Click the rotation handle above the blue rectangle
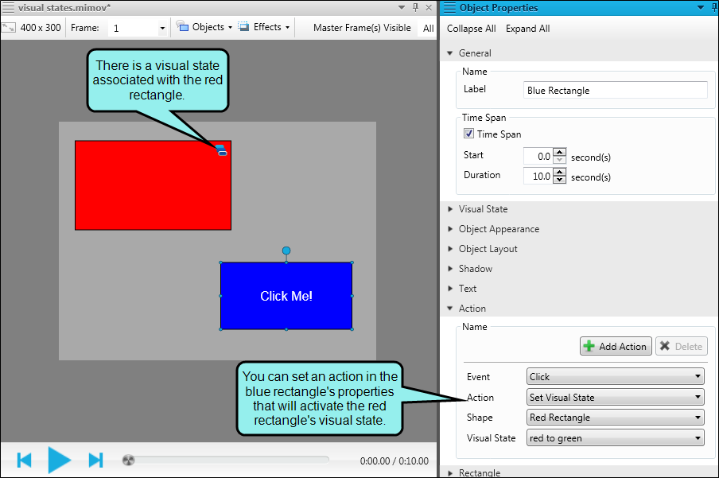This screenshot has width=719, height=478. pyautogui.click(x=286, y=251)
